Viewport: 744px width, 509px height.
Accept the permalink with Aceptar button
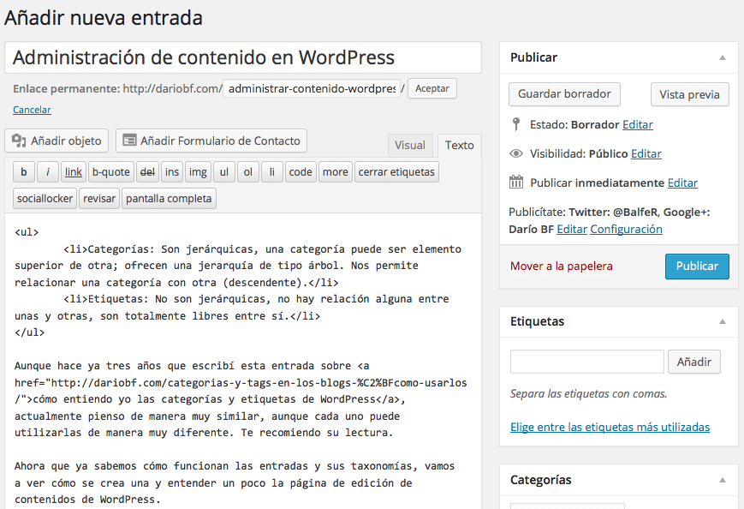tap(432, 88)
